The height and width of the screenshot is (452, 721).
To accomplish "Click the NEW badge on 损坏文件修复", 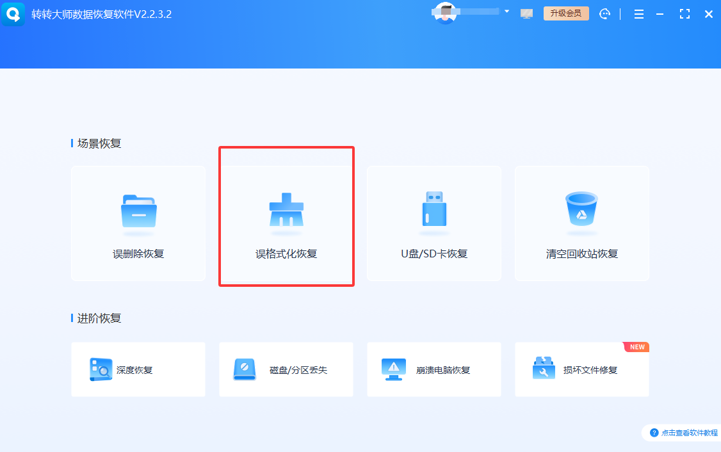I will tap(636, 347).
